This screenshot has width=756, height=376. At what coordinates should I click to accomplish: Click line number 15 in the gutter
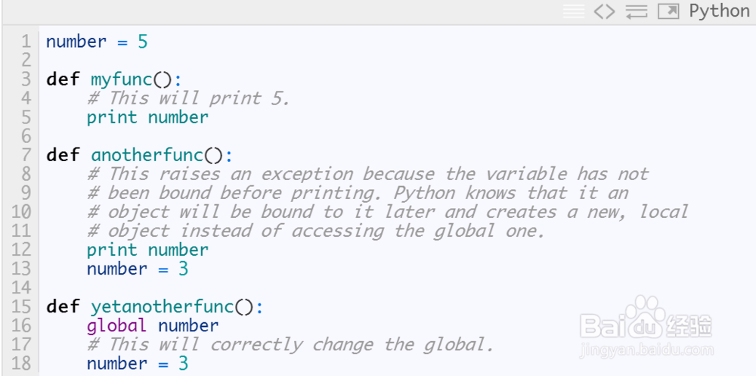click(x=21, y=307)
